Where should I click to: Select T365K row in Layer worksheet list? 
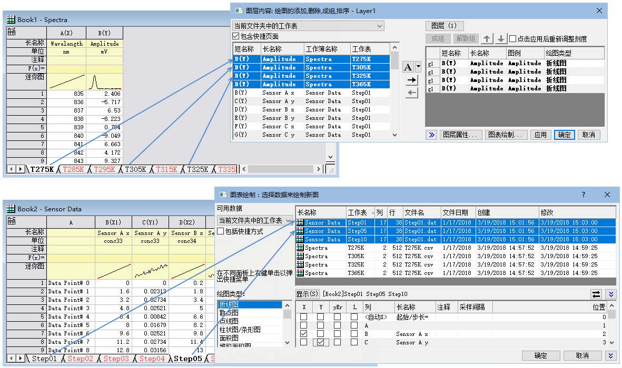(x=311, y=84)
